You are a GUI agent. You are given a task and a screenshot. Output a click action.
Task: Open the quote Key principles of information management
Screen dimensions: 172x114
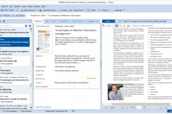point(72,83)
